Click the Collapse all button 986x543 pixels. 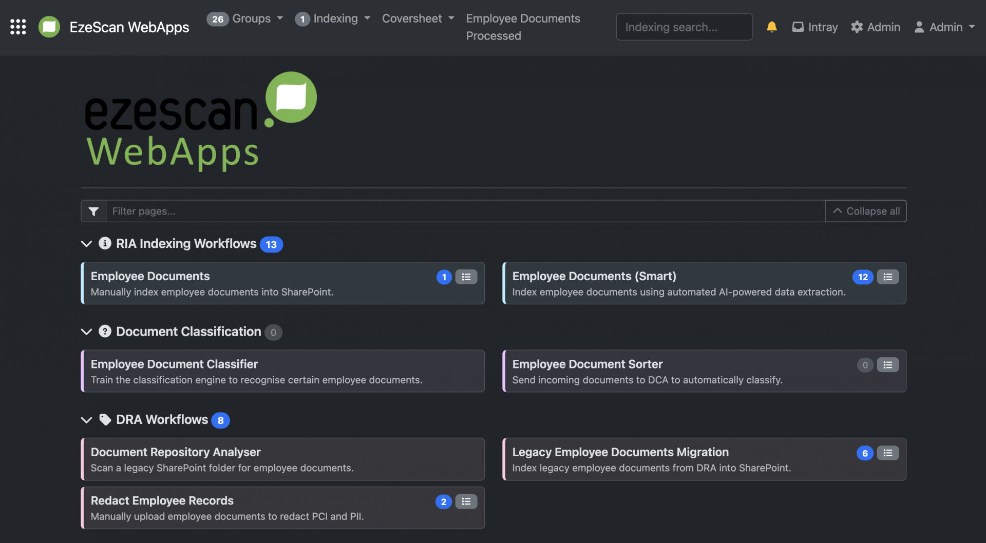point(866,211)
